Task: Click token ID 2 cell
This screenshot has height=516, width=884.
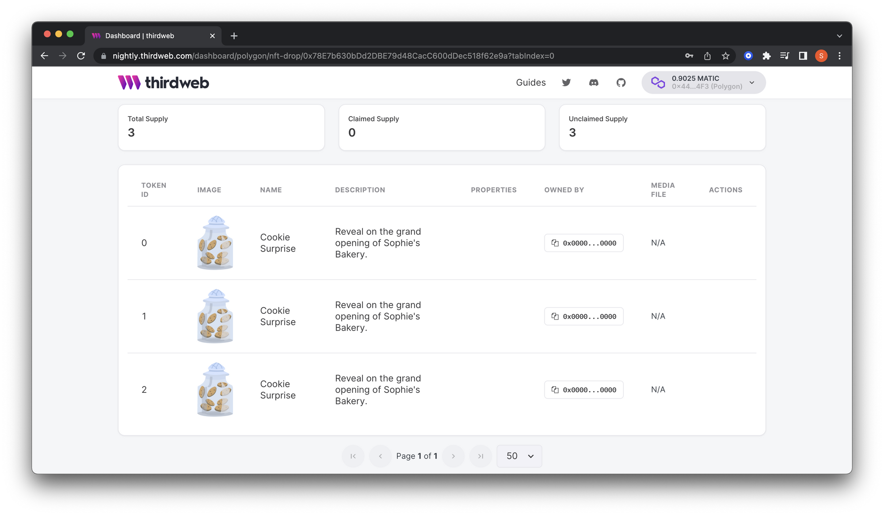Action: coord(144,389)
